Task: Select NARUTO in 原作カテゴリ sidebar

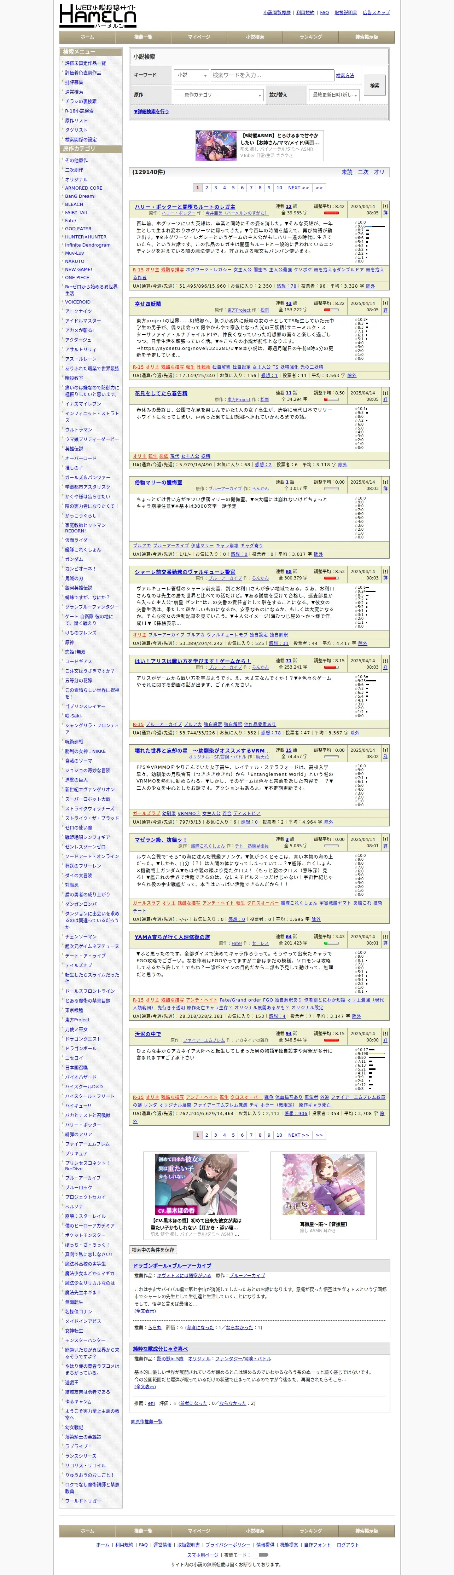Action: pyautogui.click(x=75, y=261)
